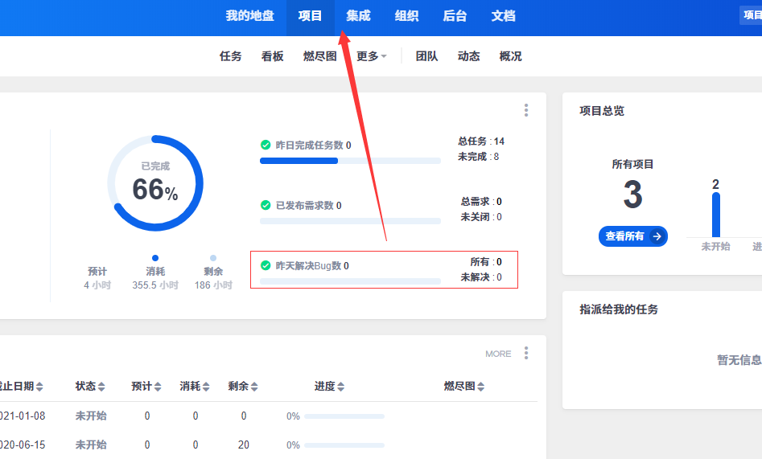Open the 燃尽图 sub-tab
Image resolution: width=762 pixels, height=459 pixels.
click(x=319, y=56)
